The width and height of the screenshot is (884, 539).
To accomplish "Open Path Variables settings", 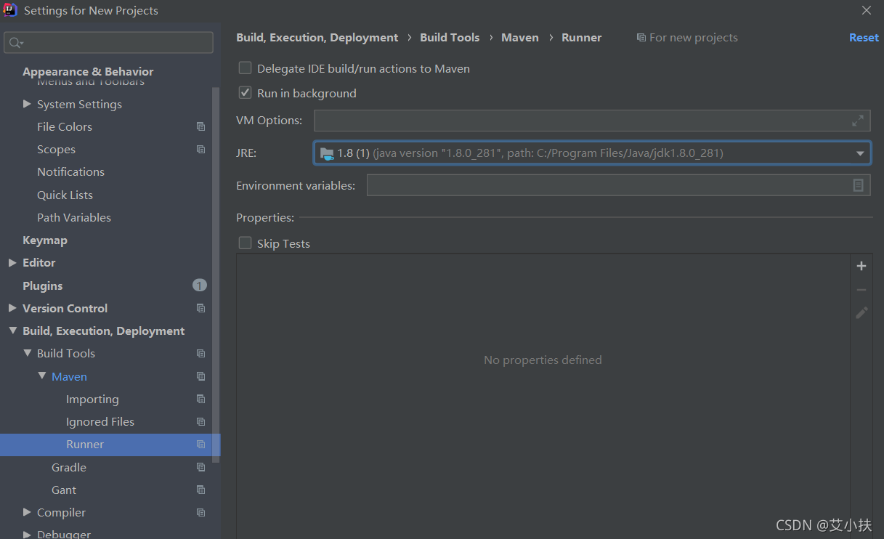I will pos(74,217).
